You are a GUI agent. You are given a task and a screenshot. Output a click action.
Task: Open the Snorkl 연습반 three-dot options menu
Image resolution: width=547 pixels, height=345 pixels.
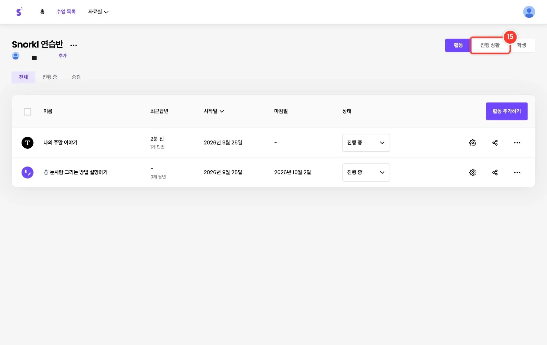(x=74, y=45)
